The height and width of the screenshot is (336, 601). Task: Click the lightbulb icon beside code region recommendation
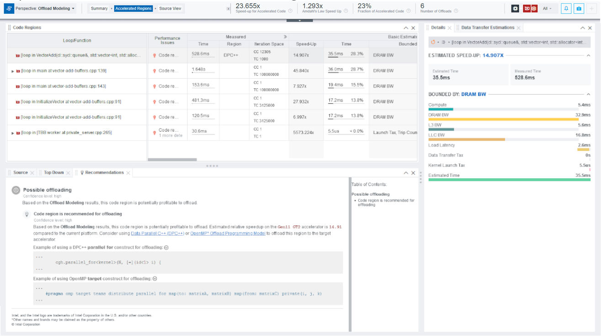[27, 214]
